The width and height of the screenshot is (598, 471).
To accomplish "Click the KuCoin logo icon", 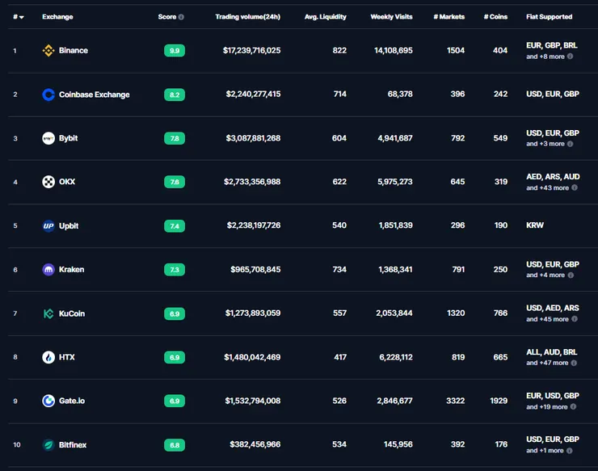I will (x=48, y=313).
